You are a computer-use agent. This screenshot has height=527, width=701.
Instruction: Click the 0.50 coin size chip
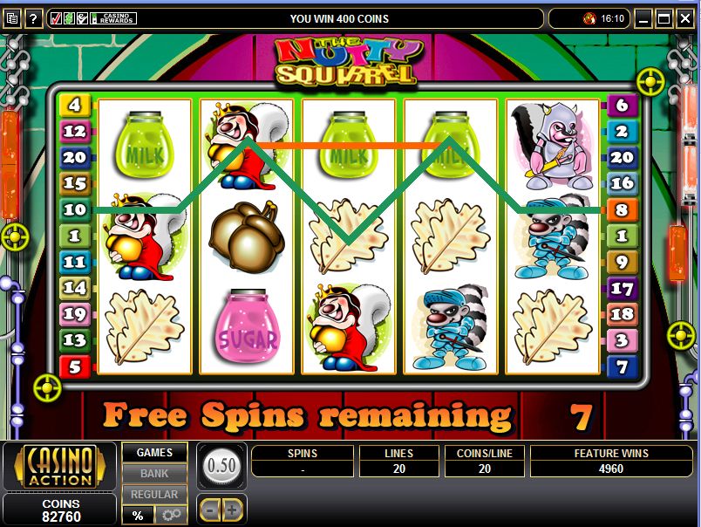pyautogui.click(x=221, y=466)
